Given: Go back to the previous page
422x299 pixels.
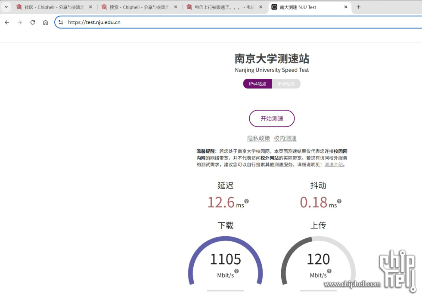Looking at the screenshot, I should [7, 22].
